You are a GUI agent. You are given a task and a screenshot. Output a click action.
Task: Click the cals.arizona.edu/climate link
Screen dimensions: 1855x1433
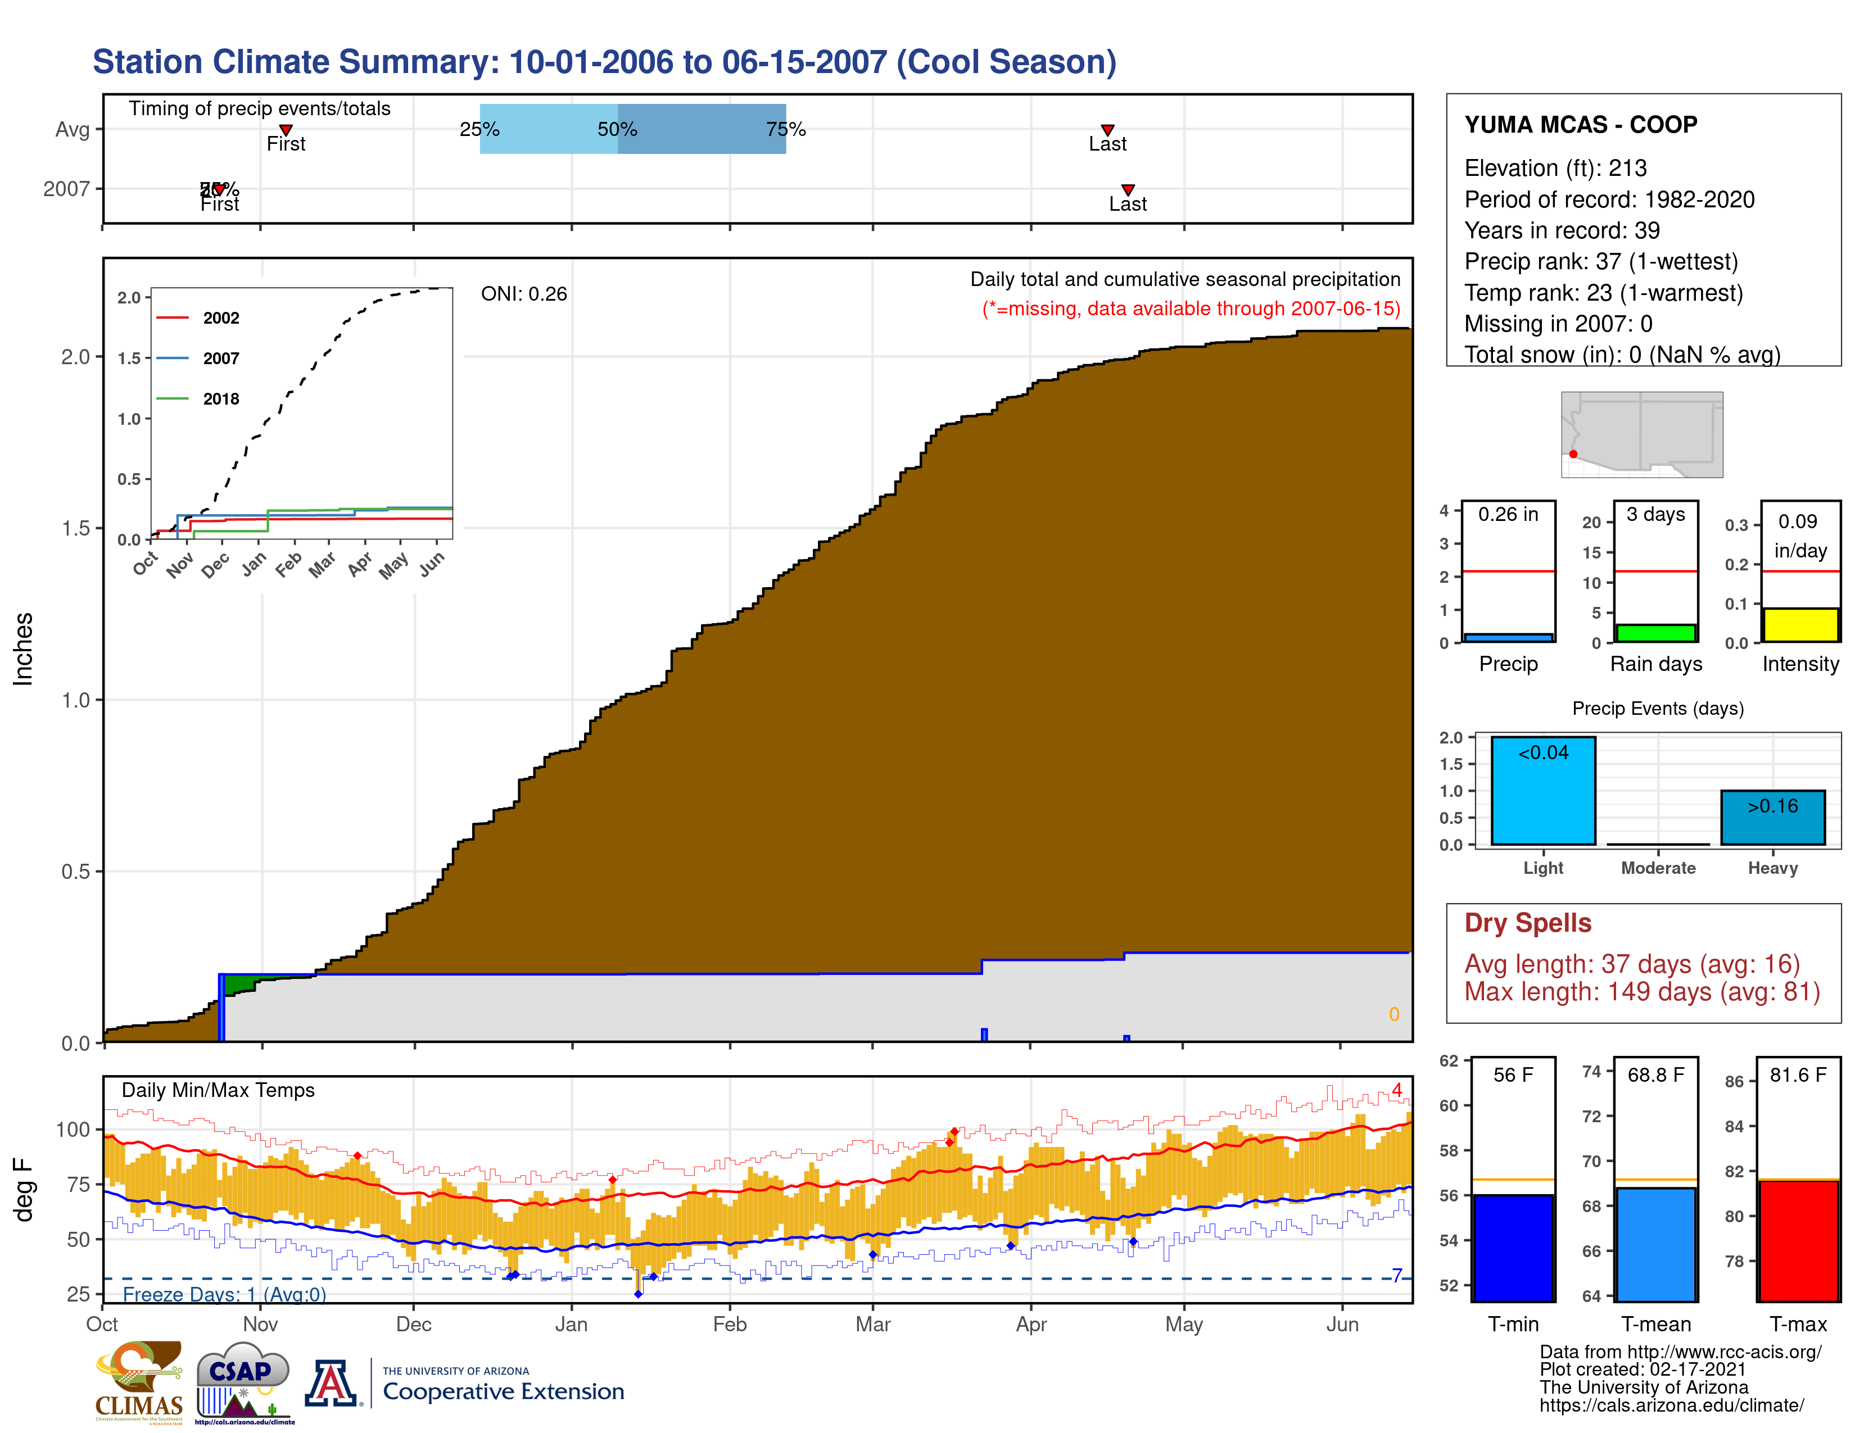1672,1405
